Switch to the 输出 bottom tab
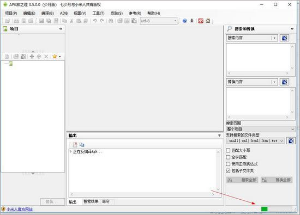The image size is (300, 215). coord(73,202)
